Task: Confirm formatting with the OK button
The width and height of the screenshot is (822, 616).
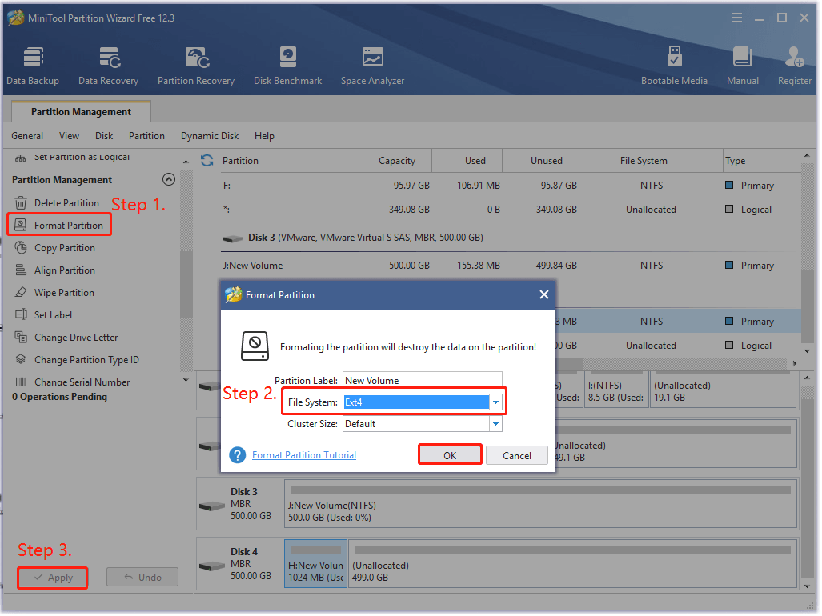Action: click(450, 456)
